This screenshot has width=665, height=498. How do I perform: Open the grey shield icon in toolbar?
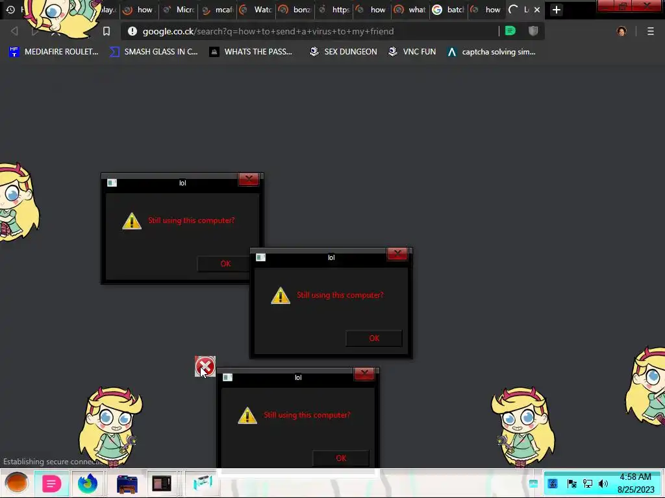(x=533, y=31)
